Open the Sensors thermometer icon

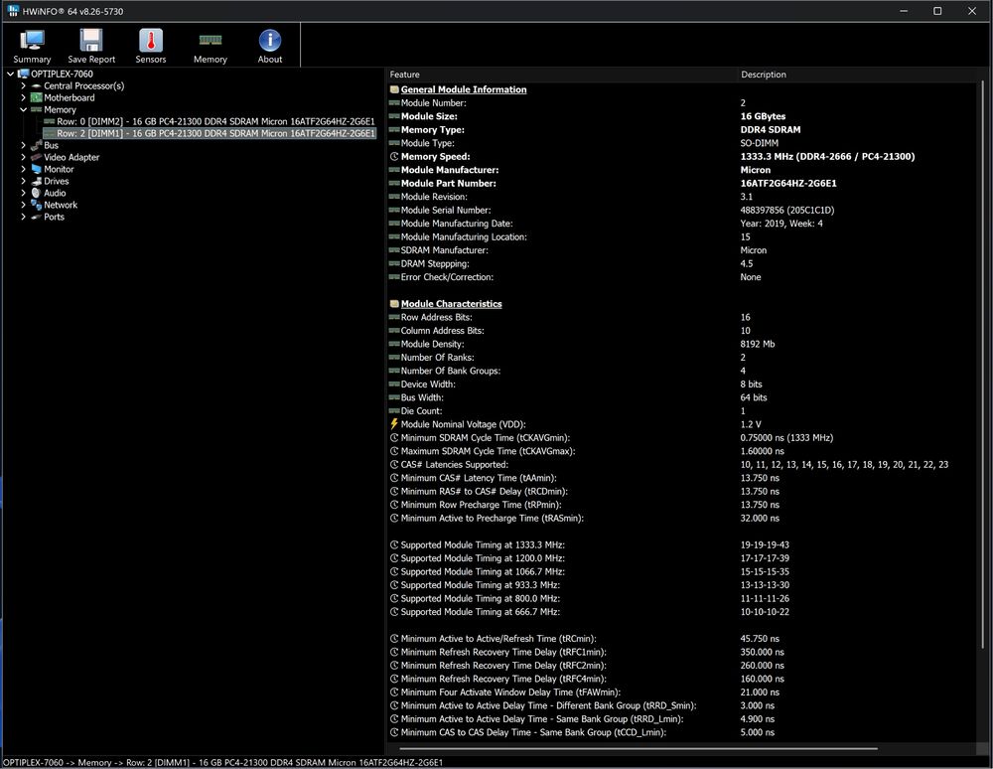tap(151, 41)
